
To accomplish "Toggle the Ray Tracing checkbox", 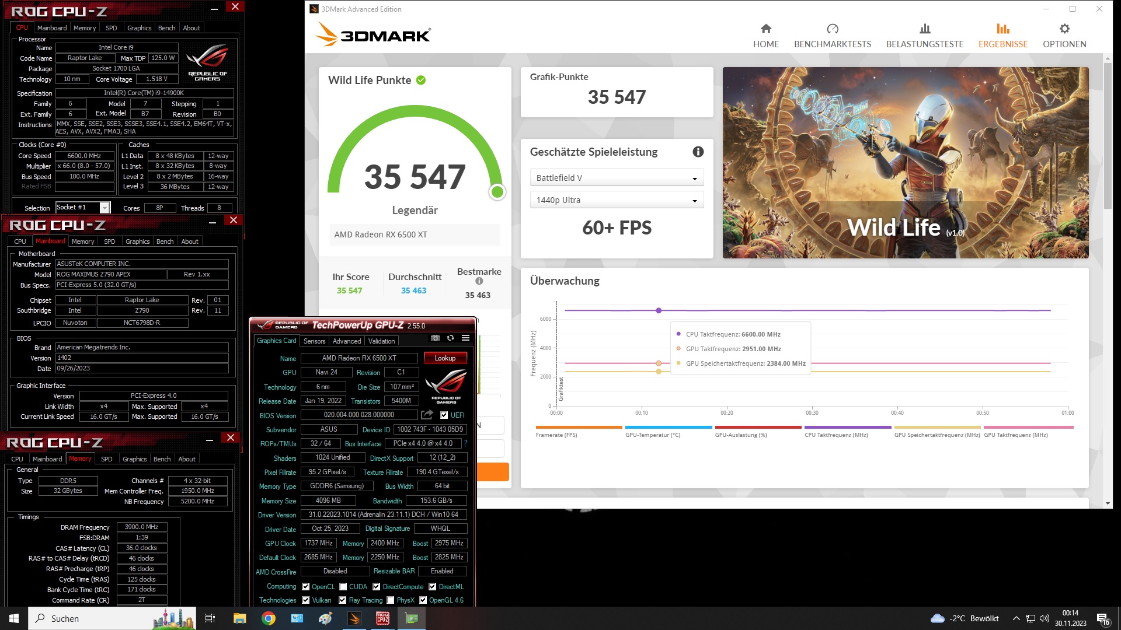I will pyautogui.click(x=342, y=600).
